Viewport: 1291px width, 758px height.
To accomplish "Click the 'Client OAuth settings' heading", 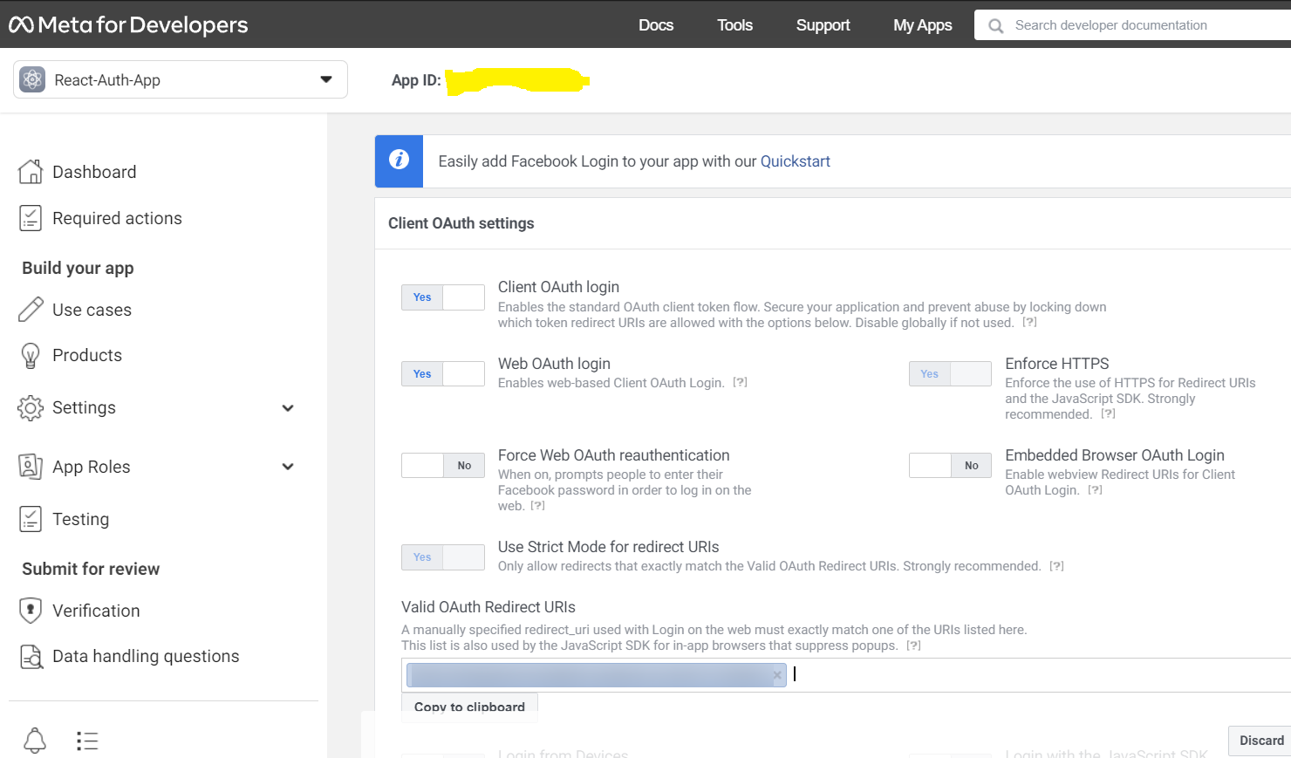I will [461, 223].
